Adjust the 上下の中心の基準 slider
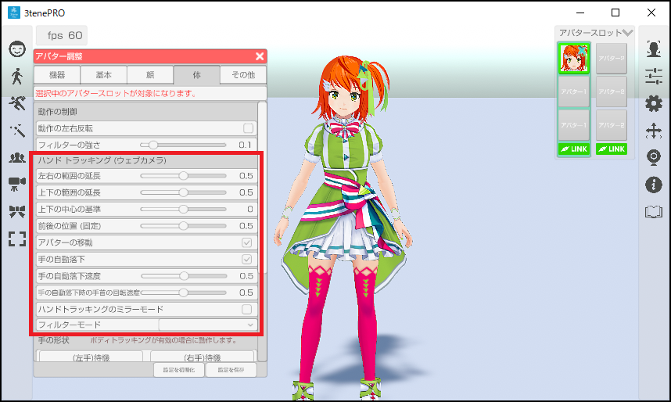Screen dimensions: 671x402 point(183,209)
